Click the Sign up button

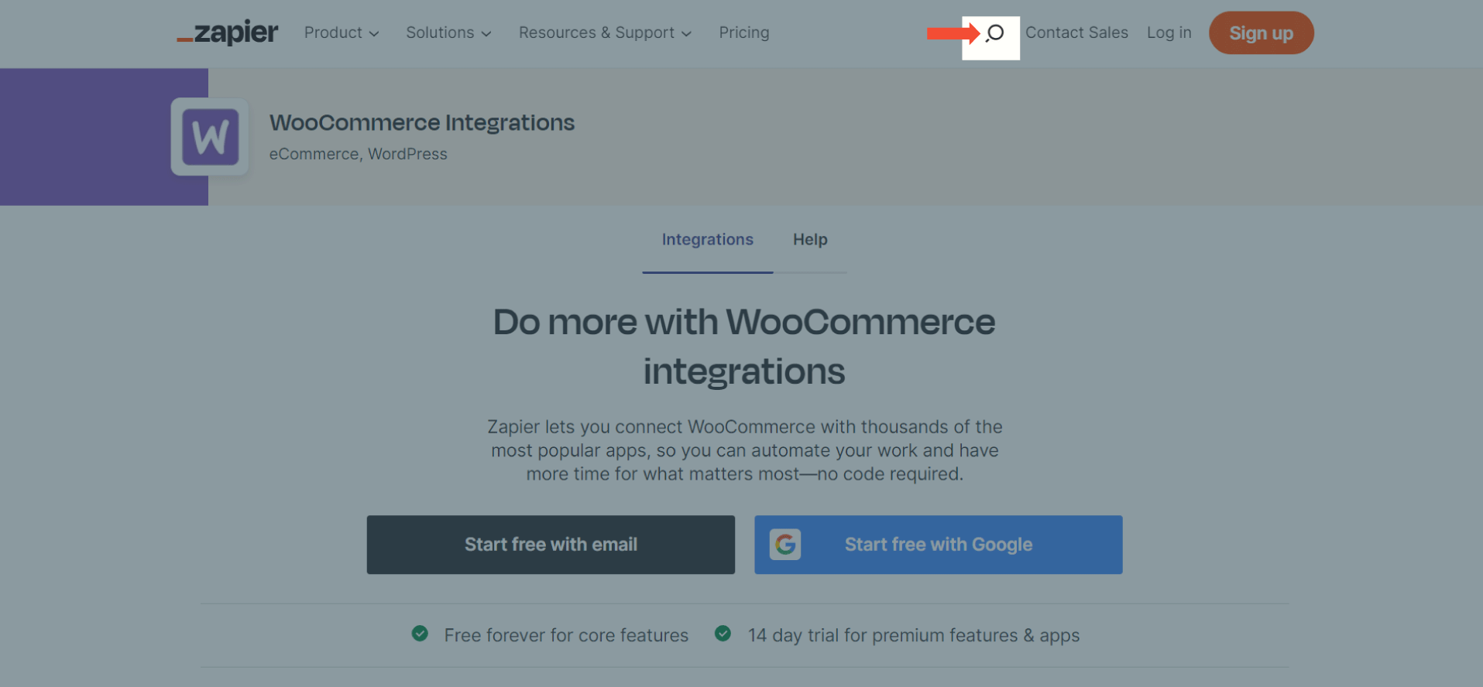[1261, 33]
